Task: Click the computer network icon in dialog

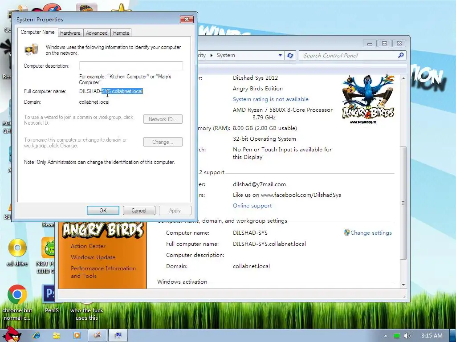Action: tap(32, 49)
